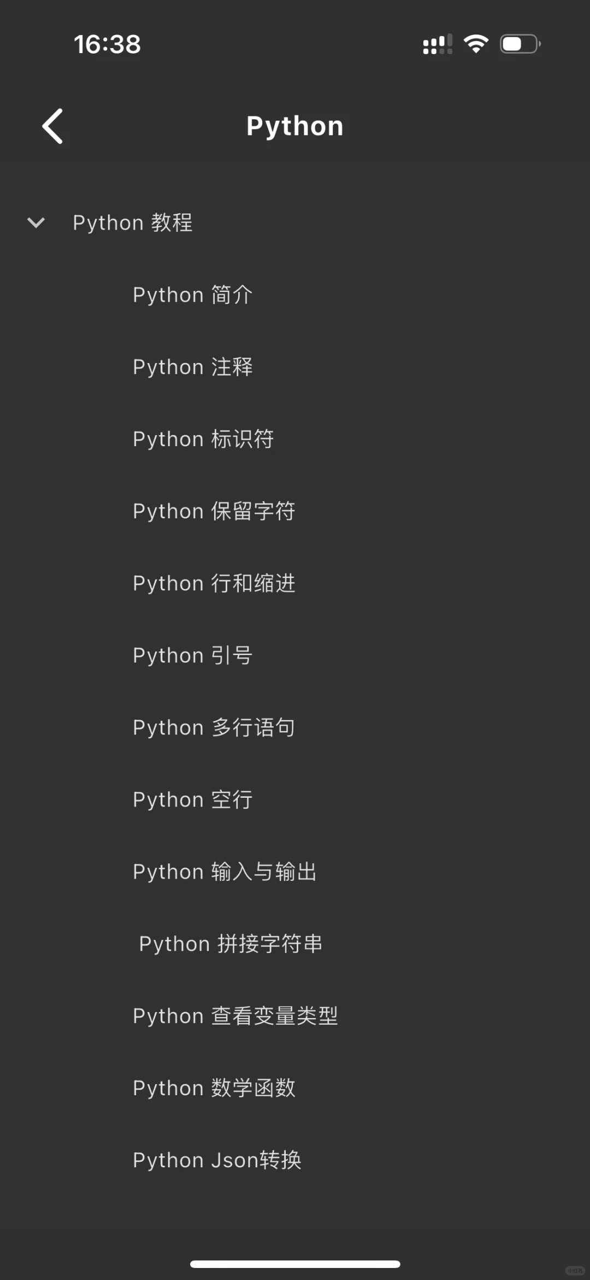Open the Python 简介 lesson
590x1280 pixels.
coord(193,295)
